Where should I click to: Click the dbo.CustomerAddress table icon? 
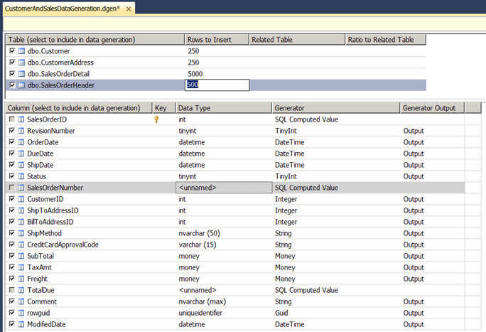click(x=21, y=63)
